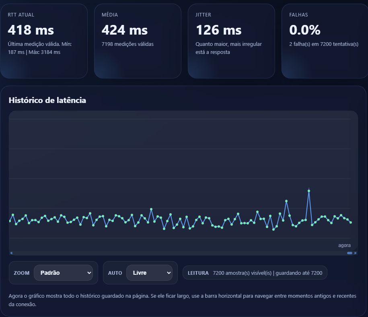The image size is (368, 317).
Task: Click the 'Histórico de latência' heading
Action: pyautogui.click(x=47, y=100)
